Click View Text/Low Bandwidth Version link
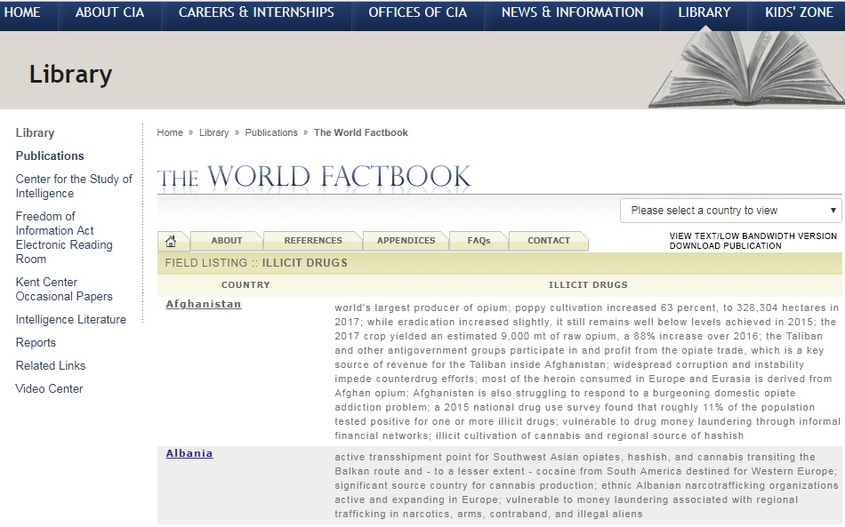 [752, 236]
